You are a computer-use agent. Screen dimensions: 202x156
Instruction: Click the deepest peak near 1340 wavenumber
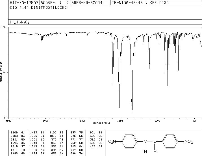132,113
